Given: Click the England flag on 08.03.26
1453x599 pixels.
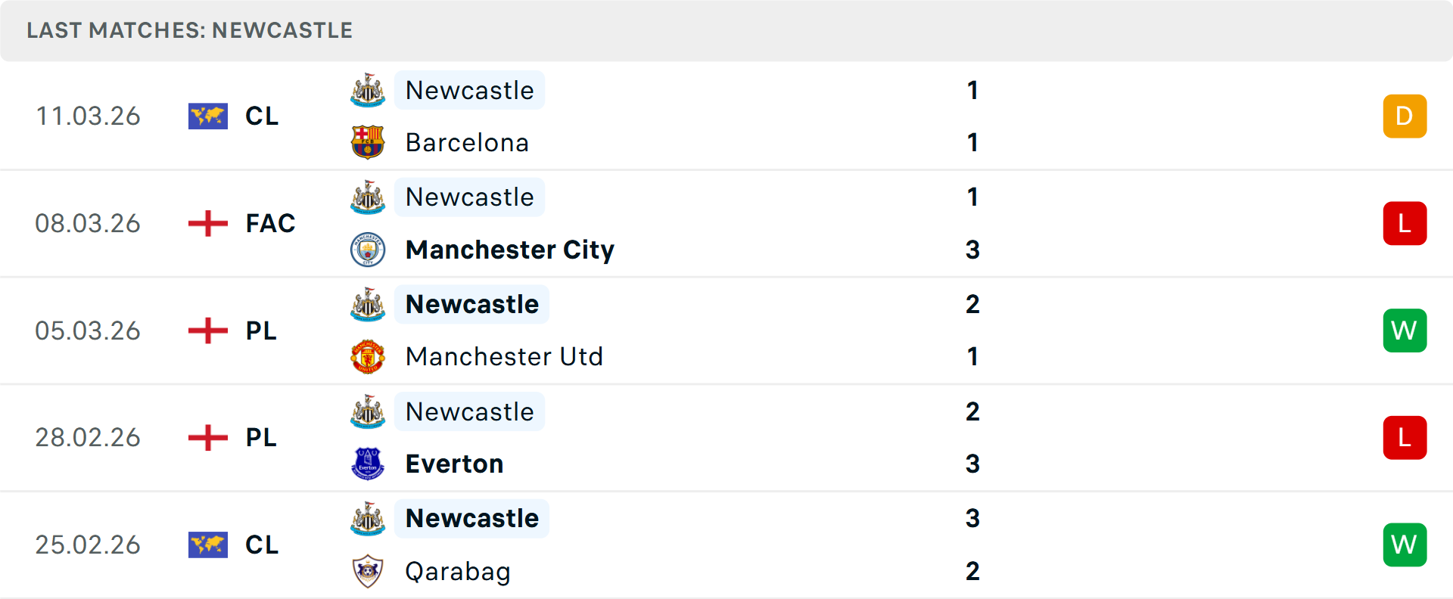Looking at the screenshot, I should [207, 223].
